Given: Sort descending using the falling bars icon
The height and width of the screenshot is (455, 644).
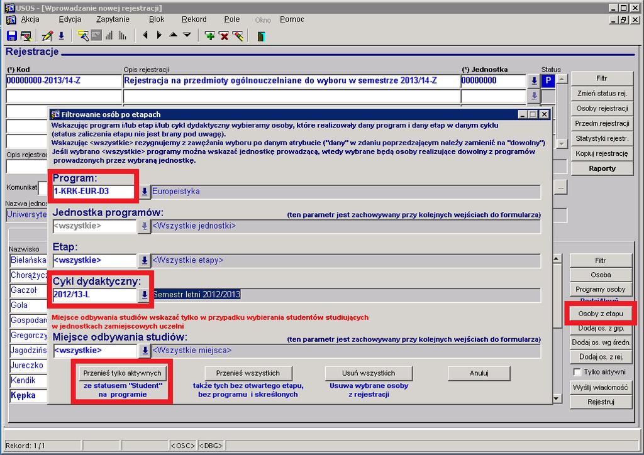Looking at the screenshot, I should click(x=123, y=36).
